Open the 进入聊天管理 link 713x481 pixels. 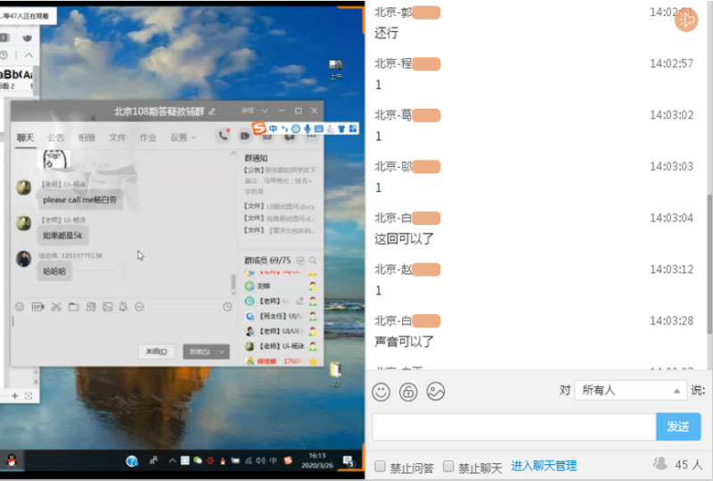pyautogui.click(x=544, y=466)
